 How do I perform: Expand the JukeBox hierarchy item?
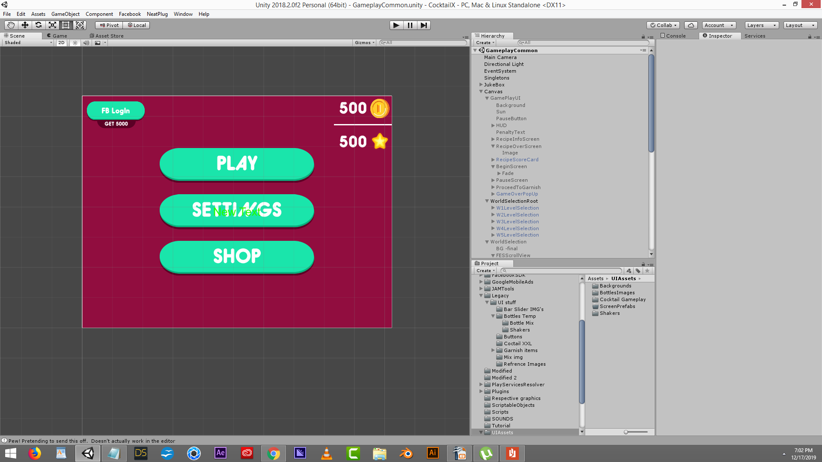tap(481, 85)
